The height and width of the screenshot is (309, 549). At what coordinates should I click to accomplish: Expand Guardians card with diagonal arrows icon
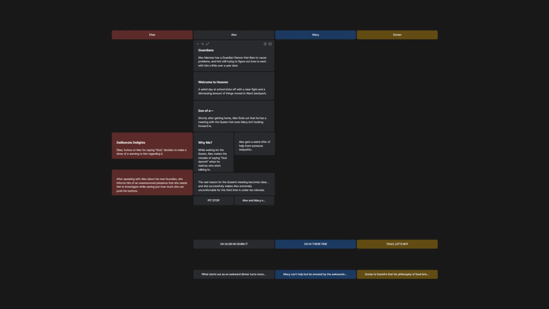click(208, 44)
